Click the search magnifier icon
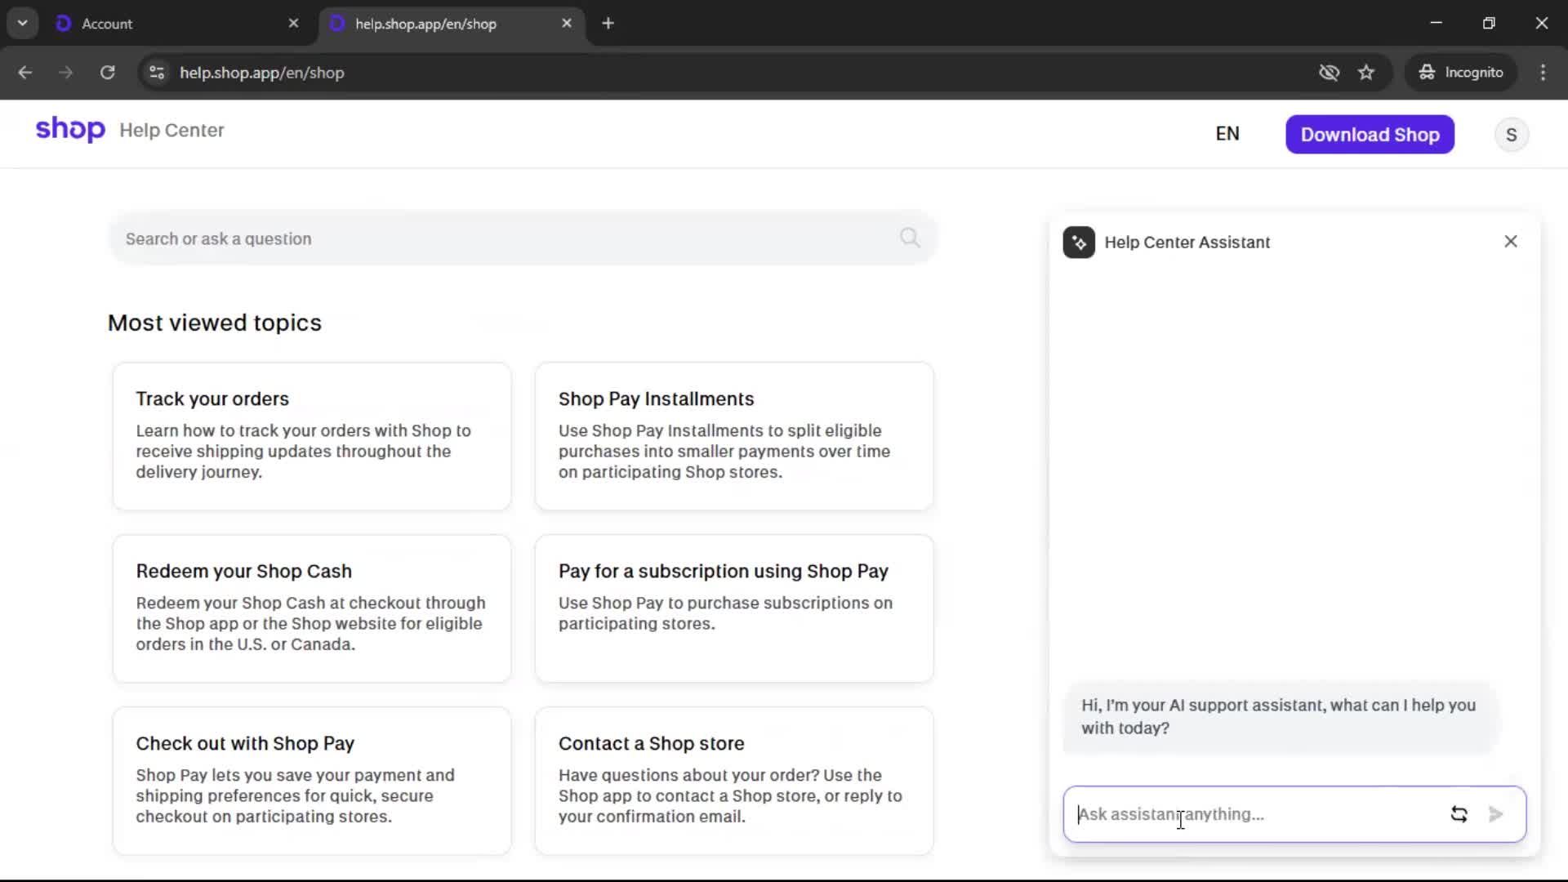Image resolution: width=1568 pixels, height=882 pixels. (x=910, y=238)
